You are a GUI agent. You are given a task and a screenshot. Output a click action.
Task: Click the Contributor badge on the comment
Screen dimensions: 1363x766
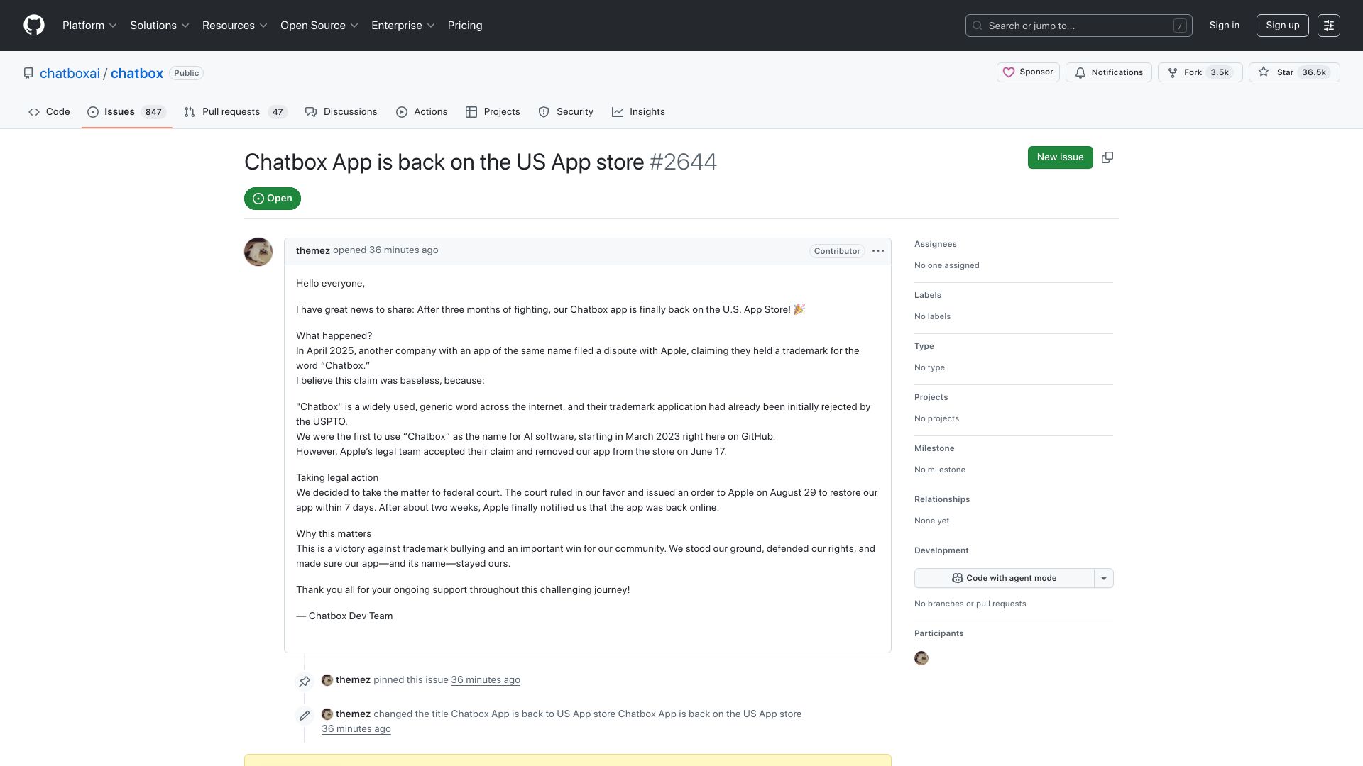tap(837, 251)
